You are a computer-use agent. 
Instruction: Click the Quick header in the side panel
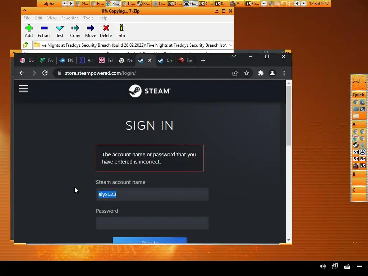[358, 95]
